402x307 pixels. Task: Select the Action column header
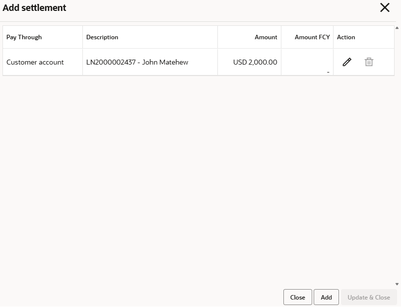click(x=365, y=37)
